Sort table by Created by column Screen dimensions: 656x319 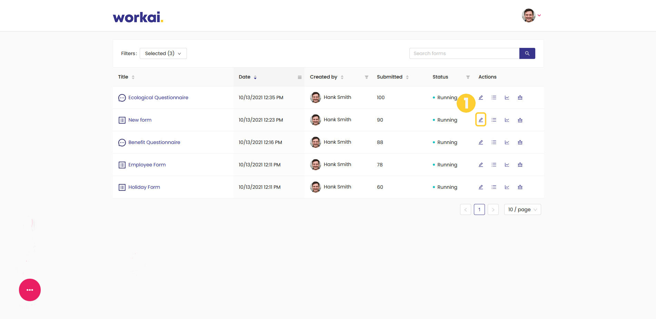tap(342, 77)
